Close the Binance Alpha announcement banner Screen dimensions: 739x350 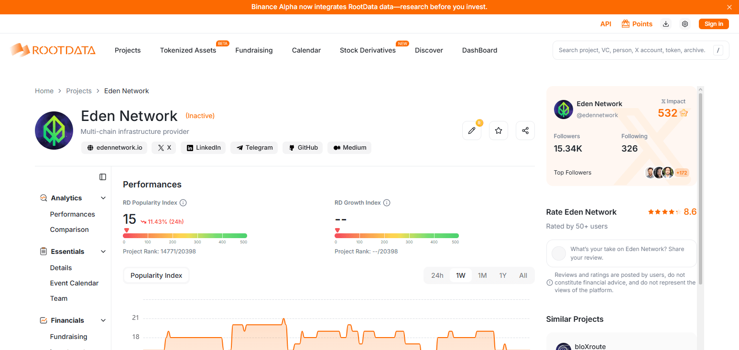coord(729,7)
